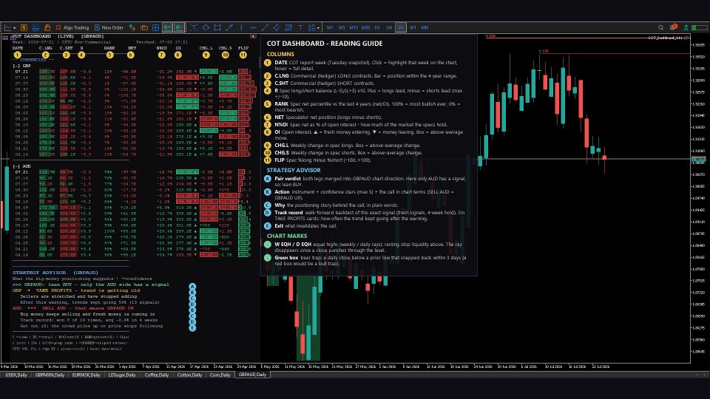Switch to H4 timeframe

[389, 27]
